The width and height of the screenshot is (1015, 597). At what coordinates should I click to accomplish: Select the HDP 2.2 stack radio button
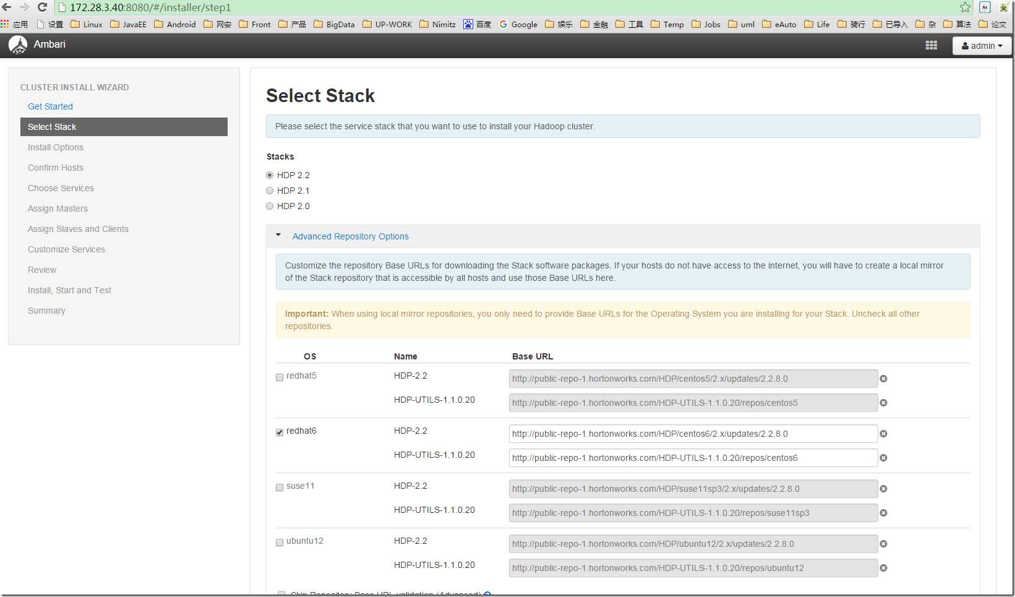pos(270,175)
